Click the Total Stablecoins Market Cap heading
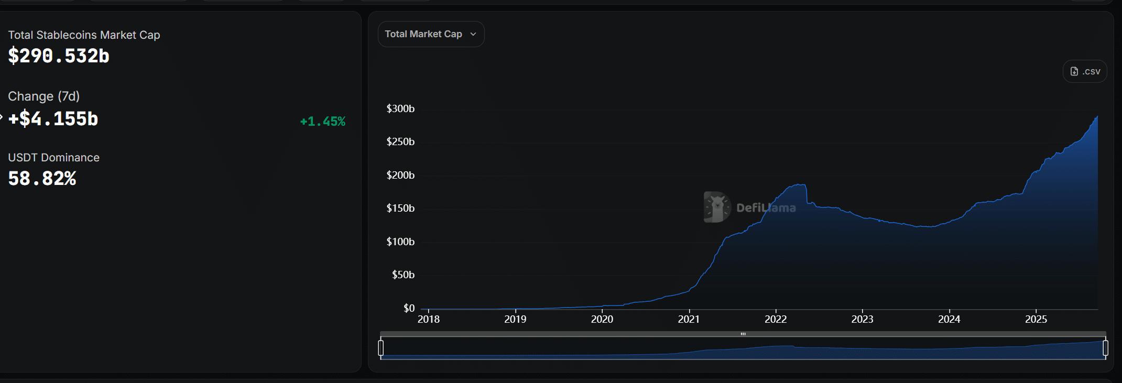Image resolution: width=1122 pixels, height=383 pixels. 84,35
